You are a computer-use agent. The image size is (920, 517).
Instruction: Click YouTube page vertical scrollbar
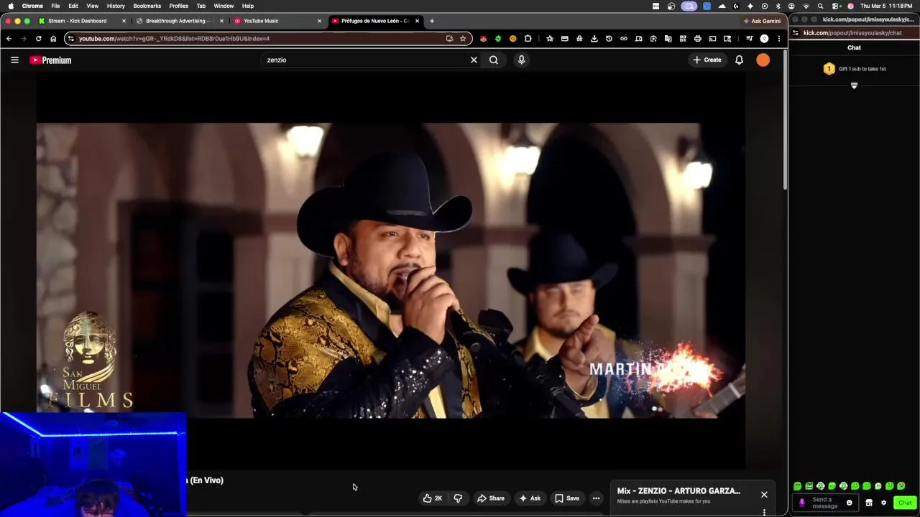(785, 119)
